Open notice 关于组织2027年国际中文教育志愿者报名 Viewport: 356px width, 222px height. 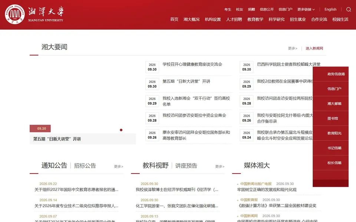coord(76,189)
